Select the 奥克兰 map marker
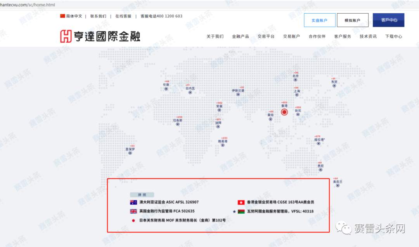 pyautogui.click(x=338, y=186)
